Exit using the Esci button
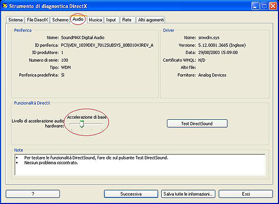 [246, 194]
